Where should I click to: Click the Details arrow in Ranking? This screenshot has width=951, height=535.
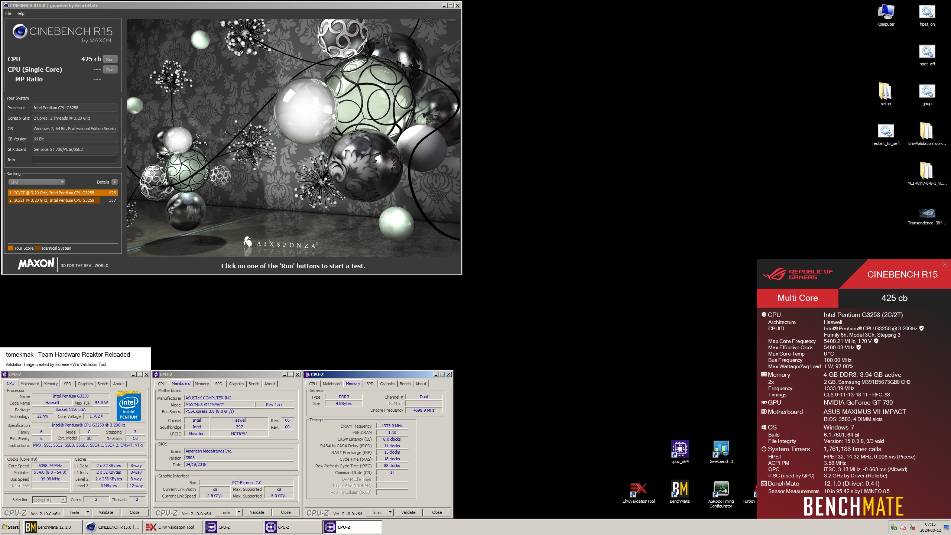[115, 182]
